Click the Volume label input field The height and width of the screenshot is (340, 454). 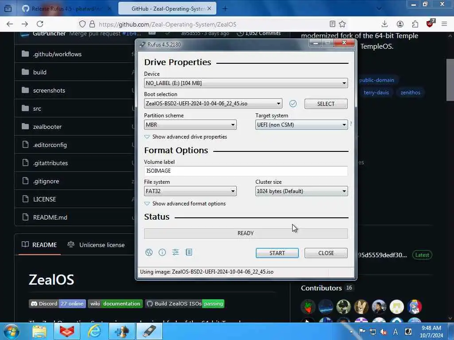click(x=246, y=171)
